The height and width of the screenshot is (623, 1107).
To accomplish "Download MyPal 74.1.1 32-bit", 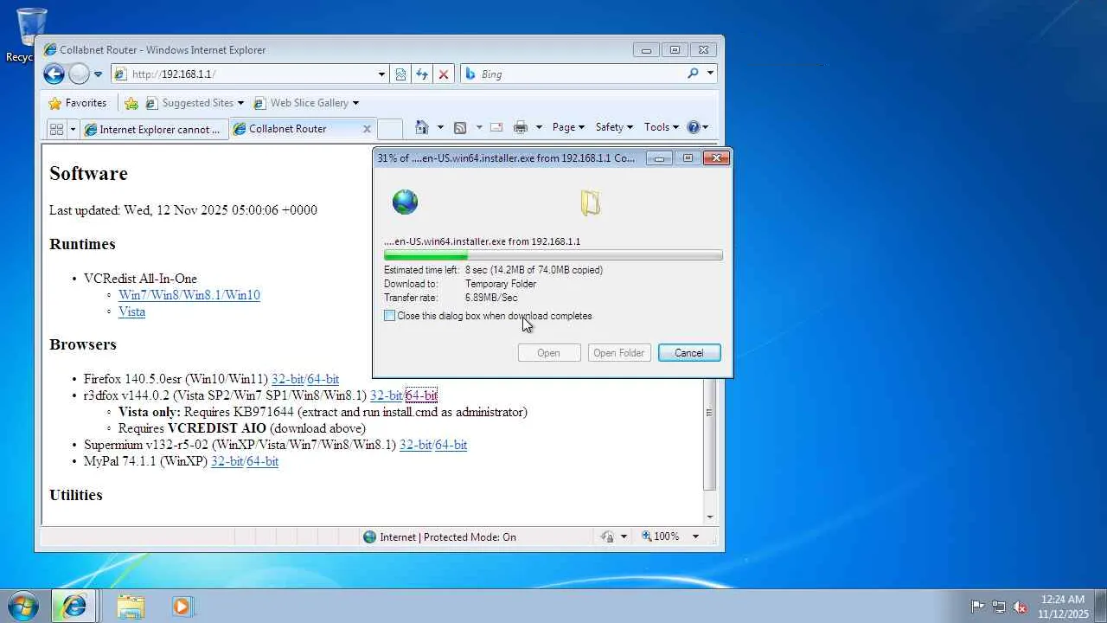I will tap(227, 461).
